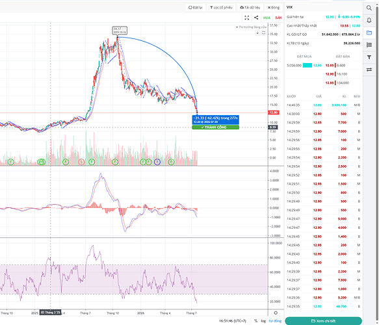
Task: Click the 14:29:36 trade row time
Action: click(x=293, y=298)
